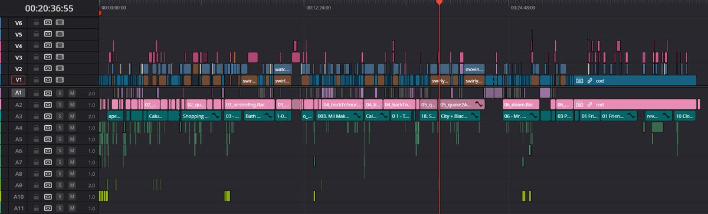This screenshot has width=708, height=214.
Task: Select the A10 track header label
Action: pos(18,196)
